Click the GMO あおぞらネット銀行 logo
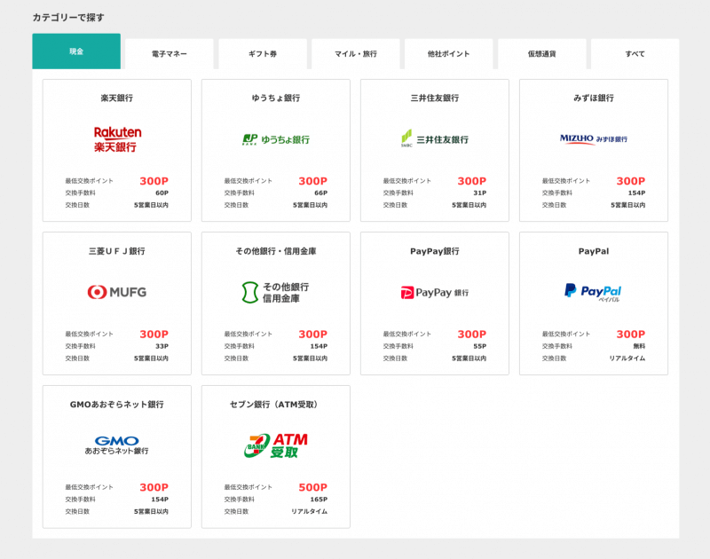 click(x=117, y=445)
